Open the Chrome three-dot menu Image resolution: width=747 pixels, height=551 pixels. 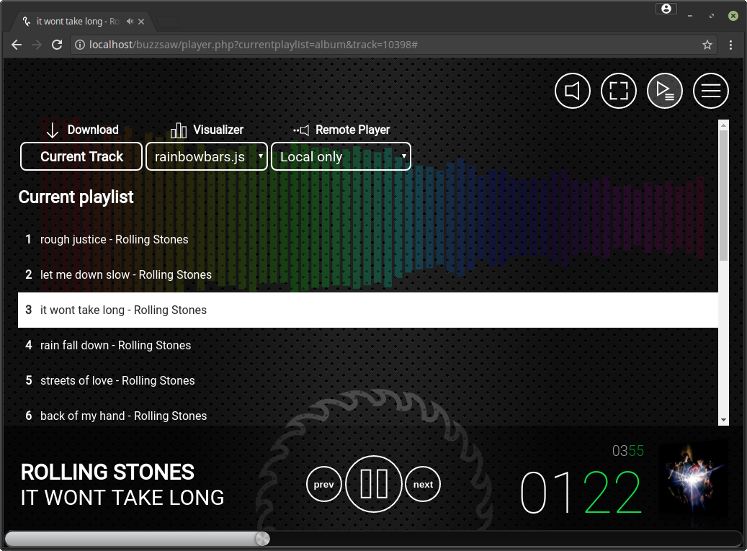click(731, 45)
